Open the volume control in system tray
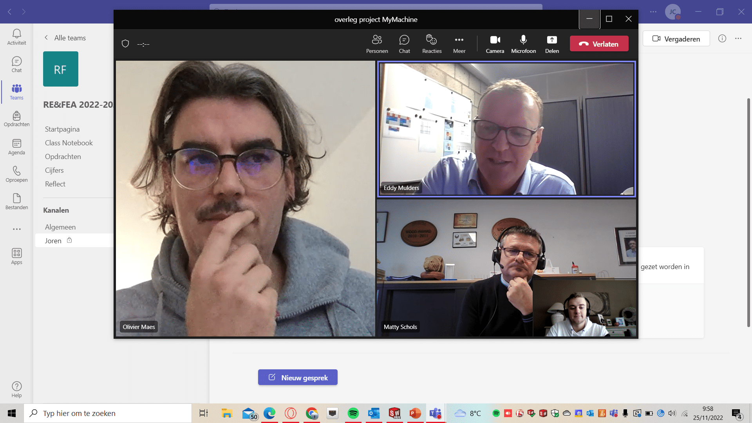752x423 pixels. [x=672, y=413]
